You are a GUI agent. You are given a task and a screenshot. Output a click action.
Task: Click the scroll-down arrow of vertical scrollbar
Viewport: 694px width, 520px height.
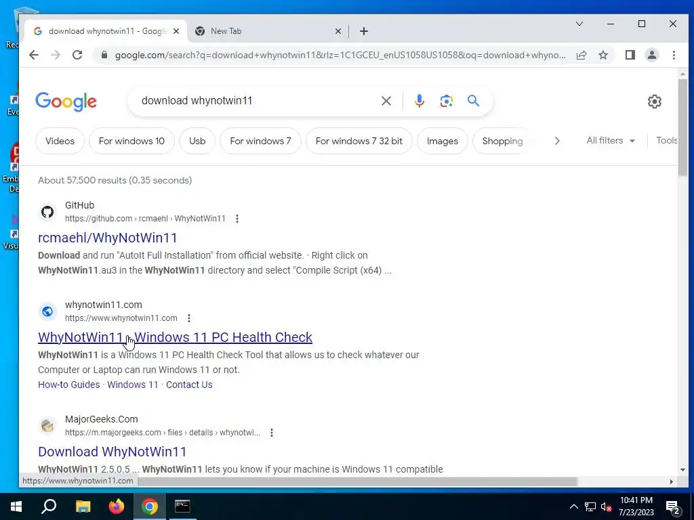coord(682,470)
